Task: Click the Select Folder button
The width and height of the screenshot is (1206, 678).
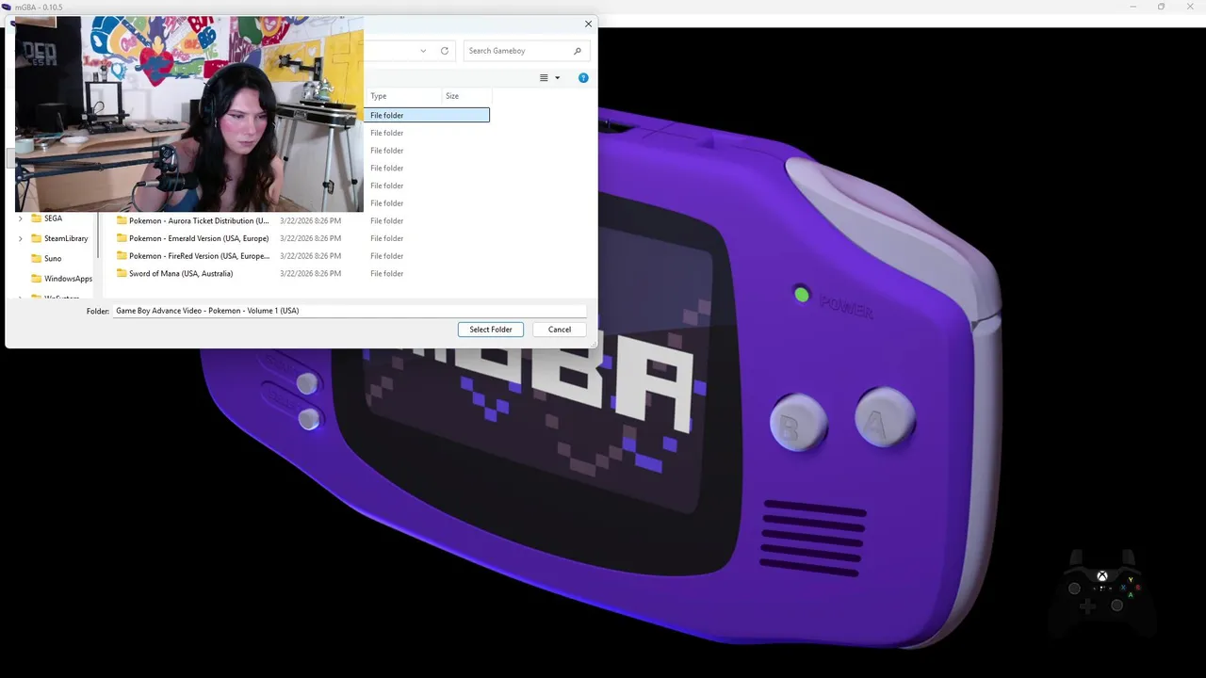Action: pos(491,330)
